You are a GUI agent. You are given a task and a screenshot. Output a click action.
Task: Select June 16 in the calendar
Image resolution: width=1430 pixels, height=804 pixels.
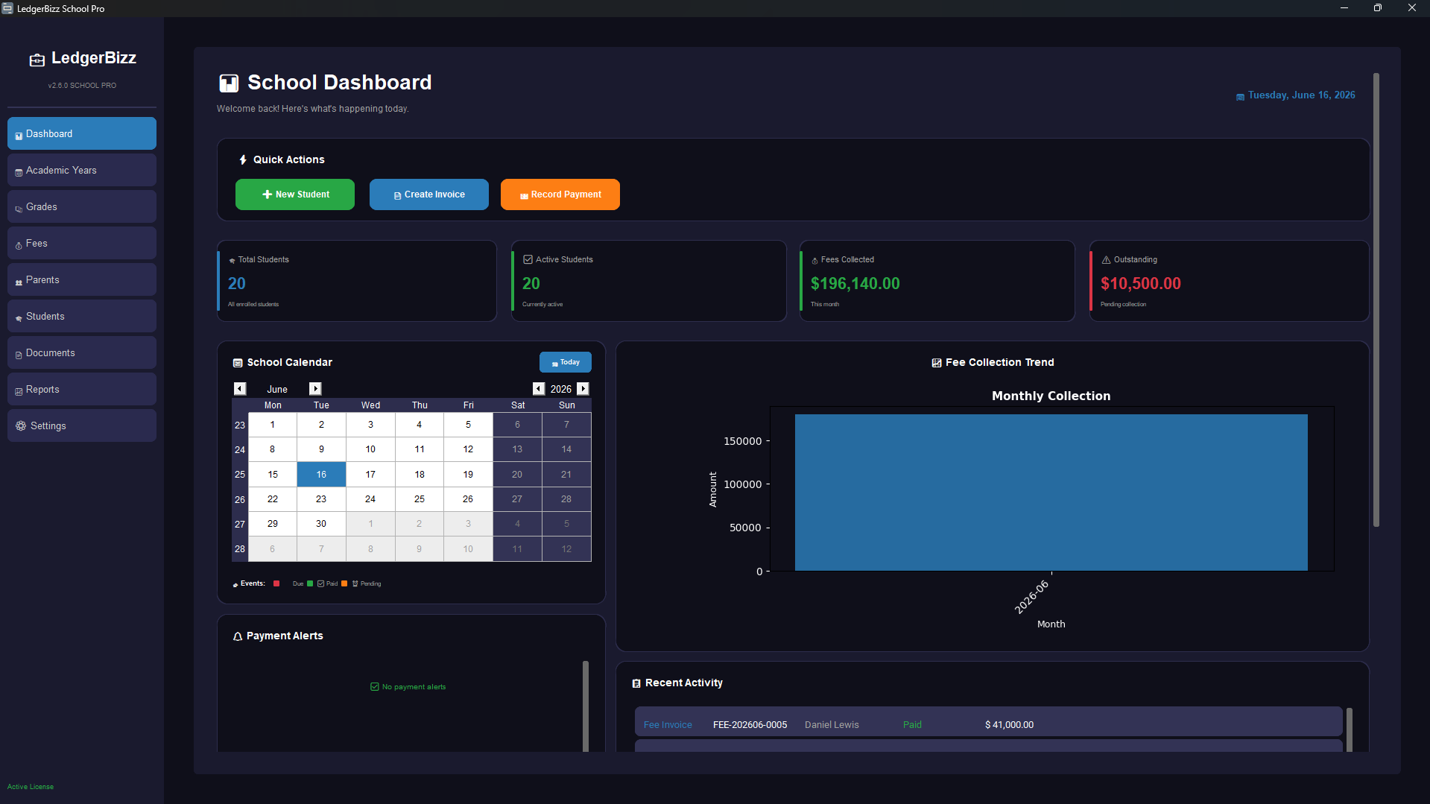321,474
